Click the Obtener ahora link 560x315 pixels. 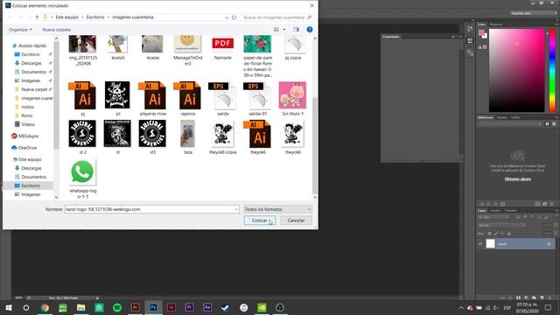(517, 178)
